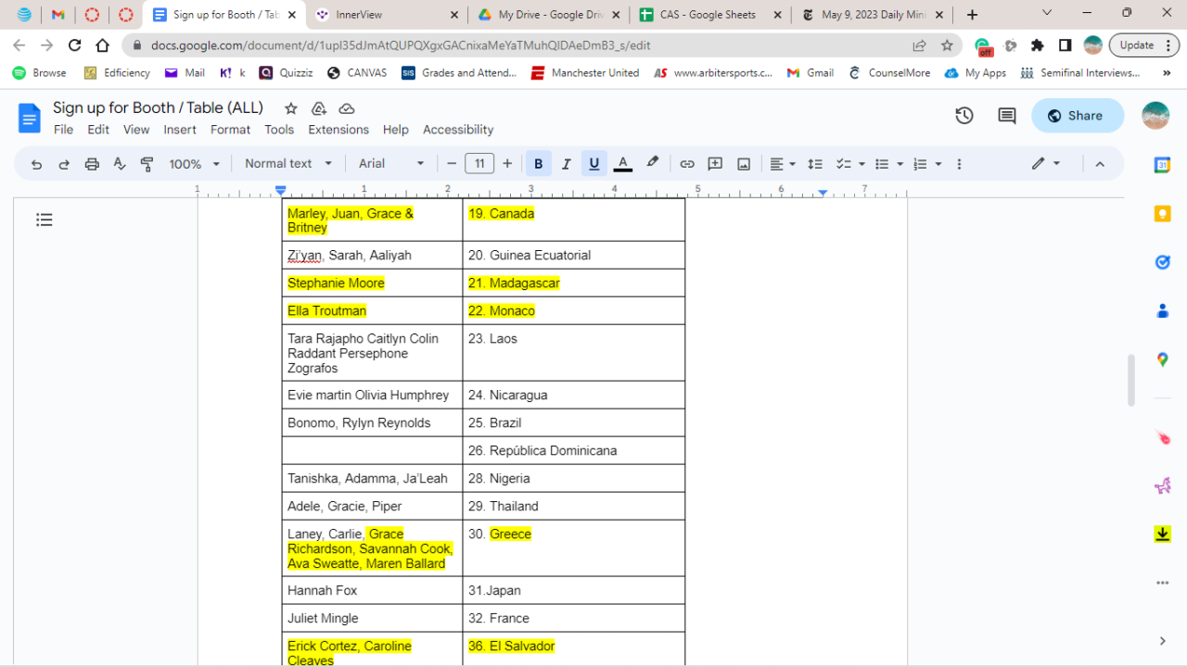This screenshot has width=1187, height=667.
Task: Open checklist options dropdown
Action: tap(850, 164)
